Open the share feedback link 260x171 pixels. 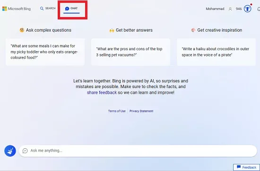102,92
